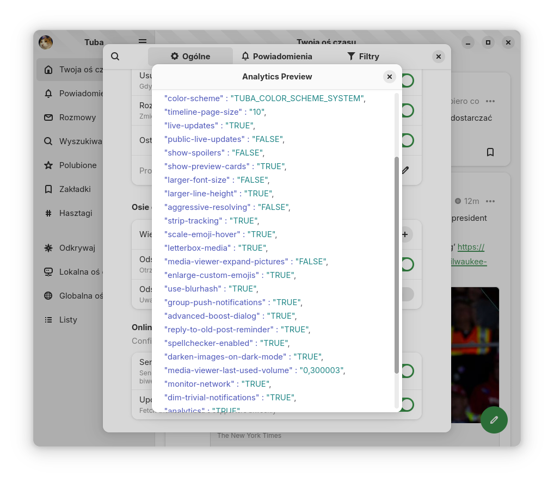Viewport: 554px width, 483px height.
Task: Switch to the Filtry preferences tab
Action: pyautogui.click(x=363, y=57)
